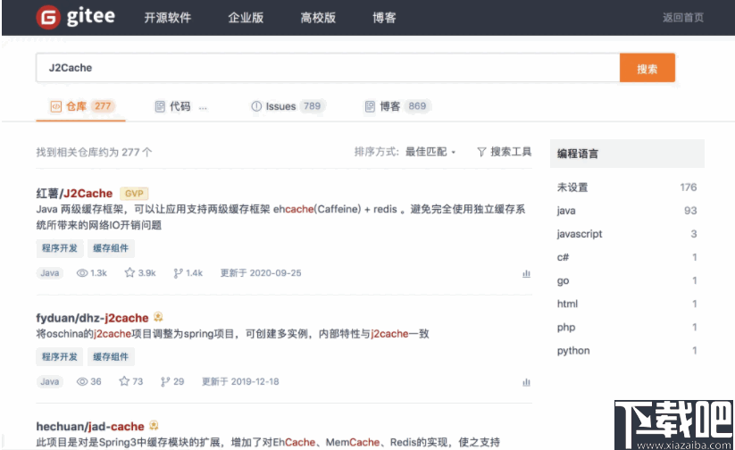Open statistics chart icon for dhz-j2cache
This screenshot has width=735, height=450.
(x=526, y=382)
